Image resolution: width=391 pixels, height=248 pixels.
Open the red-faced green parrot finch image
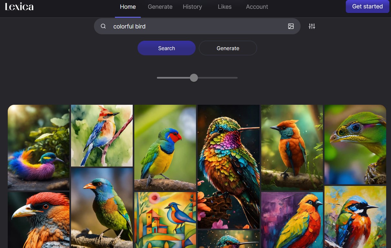[x=165, y=147]
